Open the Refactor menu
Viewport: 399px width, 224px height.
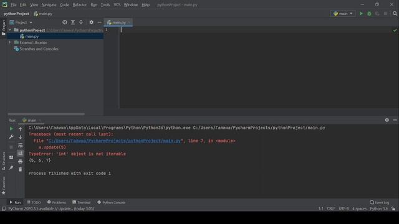click(79, 5)
